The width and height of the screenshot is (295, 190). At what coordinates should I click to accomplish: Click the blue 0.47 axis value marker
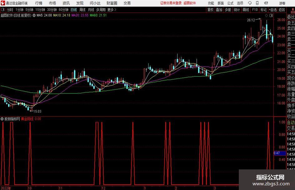(x=280, y=153)
